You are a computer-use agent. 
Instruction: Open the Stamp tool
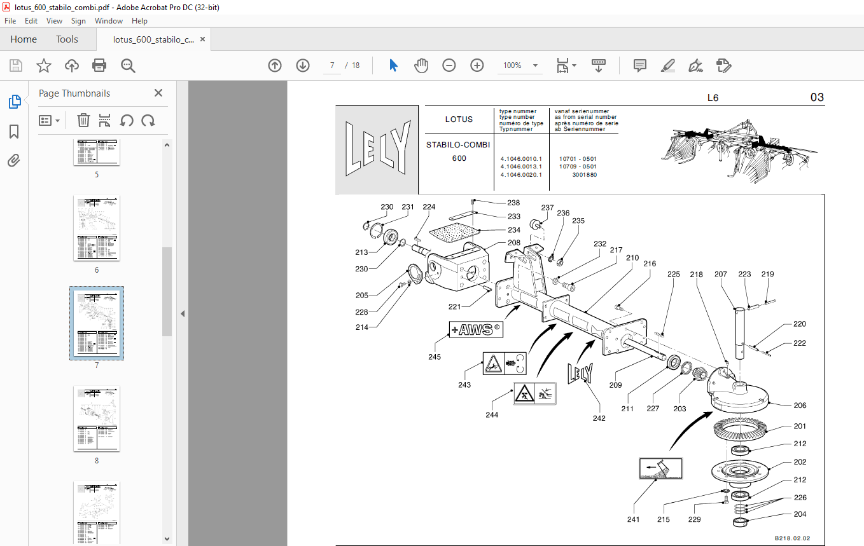coord(724,65)
